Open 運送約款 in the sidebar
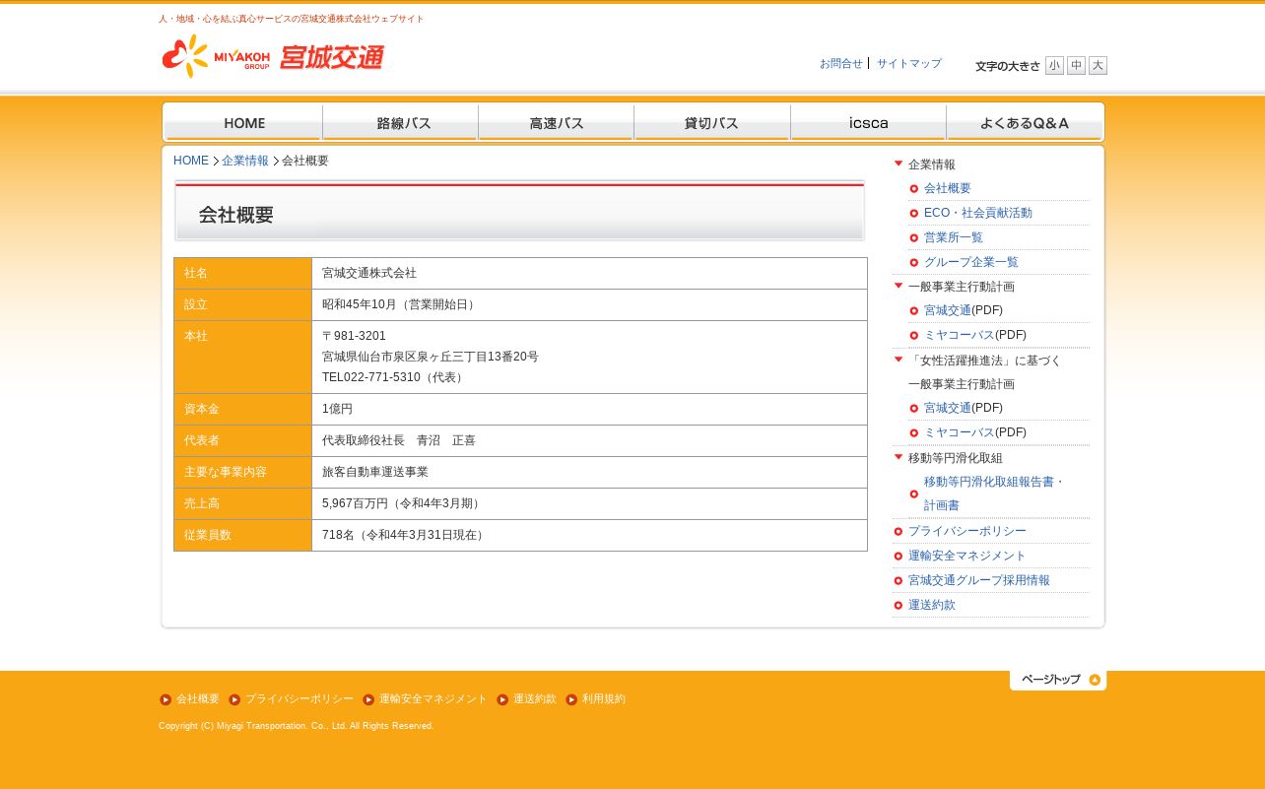The height and width of the screenshot is (789, 1265). click(x=932, y=605)
